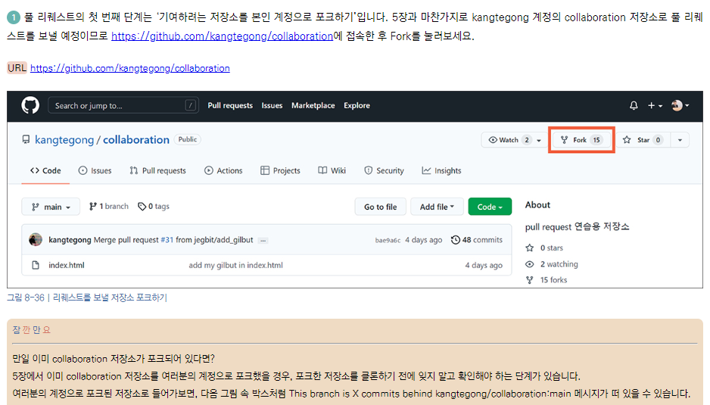Click the Fork button
This screenshot has height=405, width=710.
coord(581,140)
